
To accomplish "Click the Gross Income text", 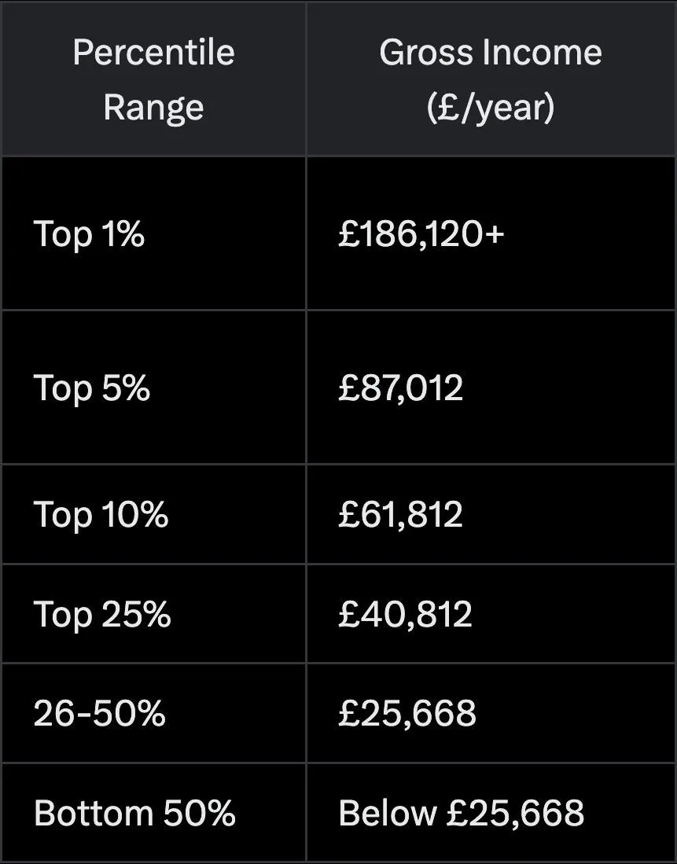I will tap(491, 53).
